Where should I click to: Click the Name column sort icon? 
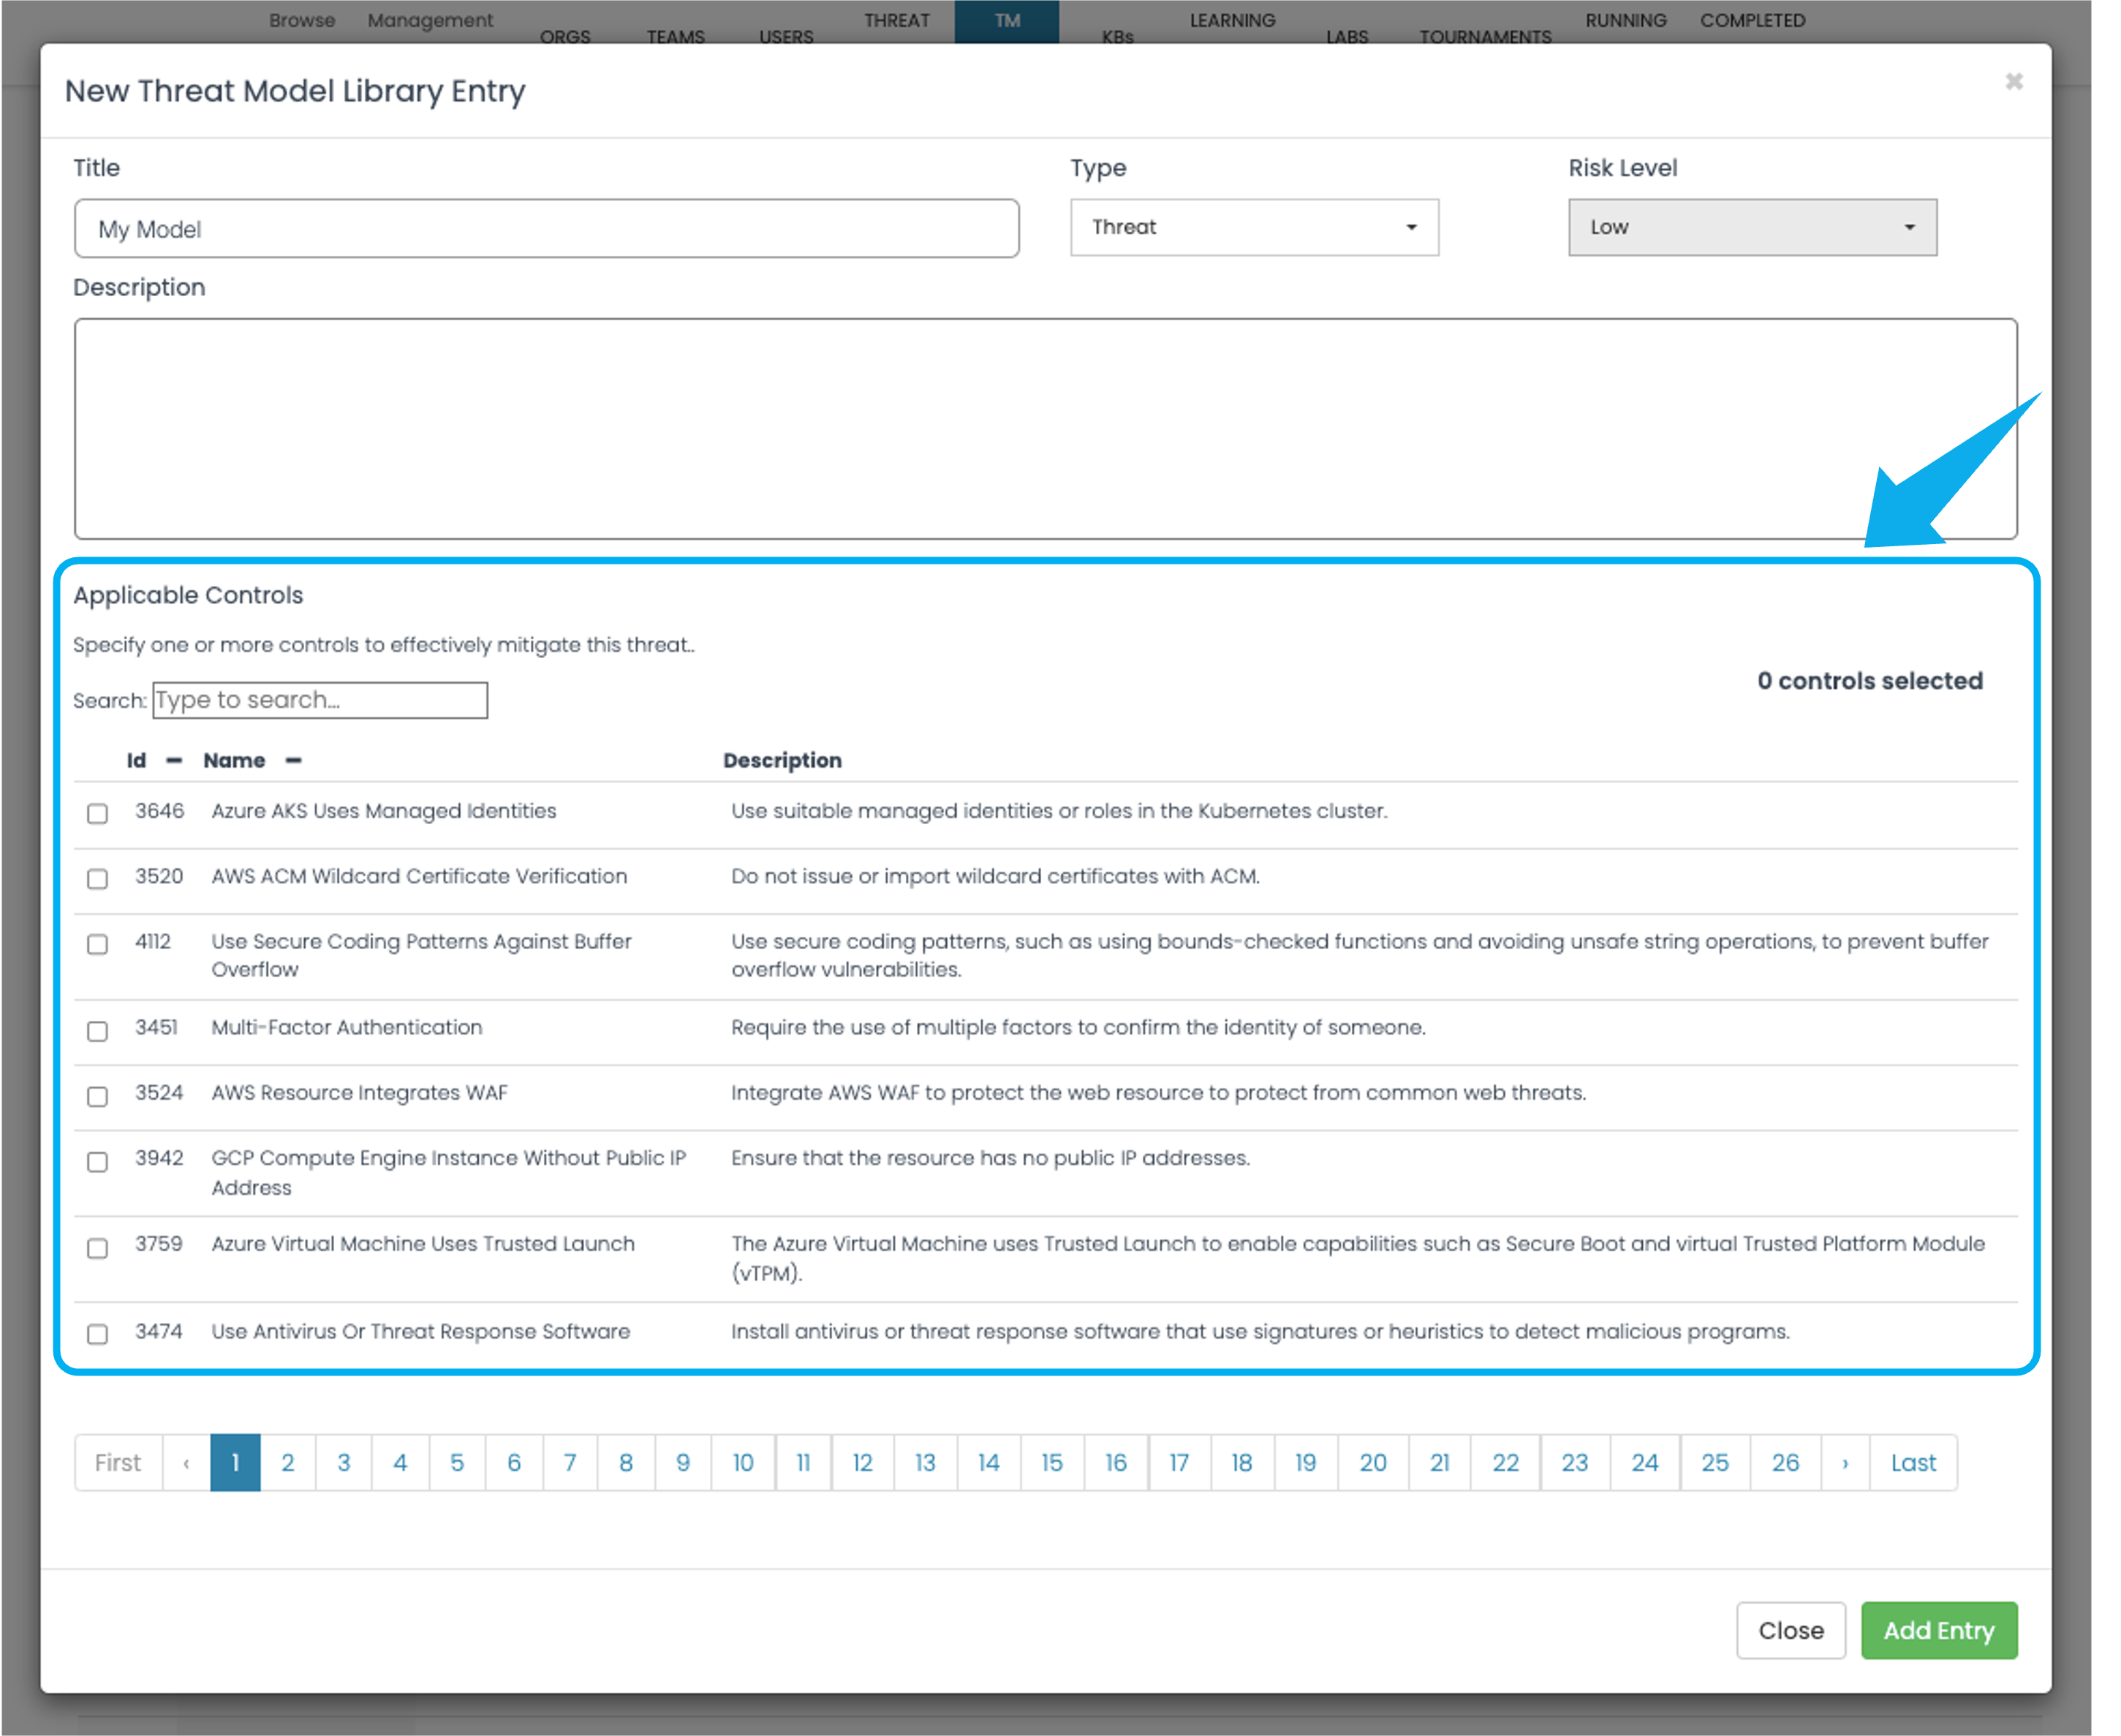pyautogui.click(x=293, y=761)
